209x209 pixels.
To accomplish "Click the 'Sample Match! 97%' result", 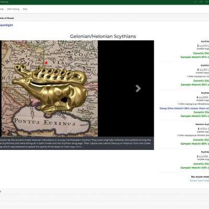I will coord(195,57).
